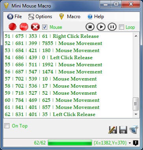Open the Macro menu
Screen dimensions: 143x150
(x=70, y=17)
